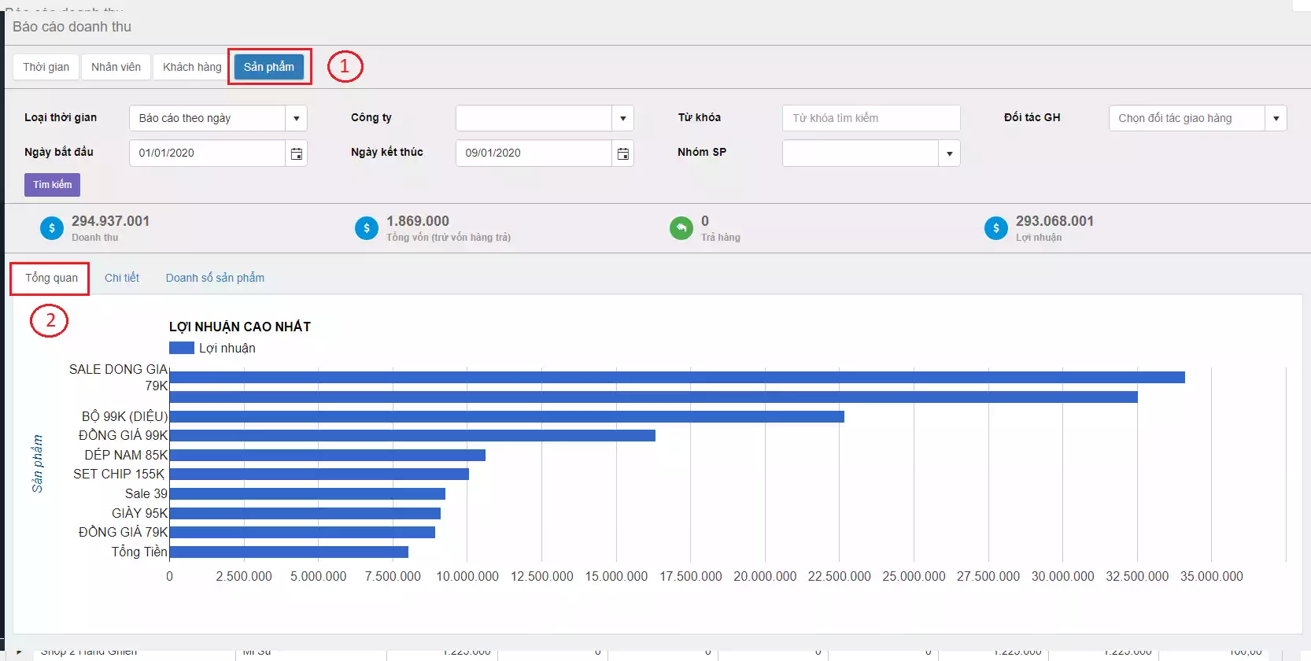Open calendar picker for Ngày bắt đầu
This screenshot has height=661, width=1311.
[x=296, y=153]
